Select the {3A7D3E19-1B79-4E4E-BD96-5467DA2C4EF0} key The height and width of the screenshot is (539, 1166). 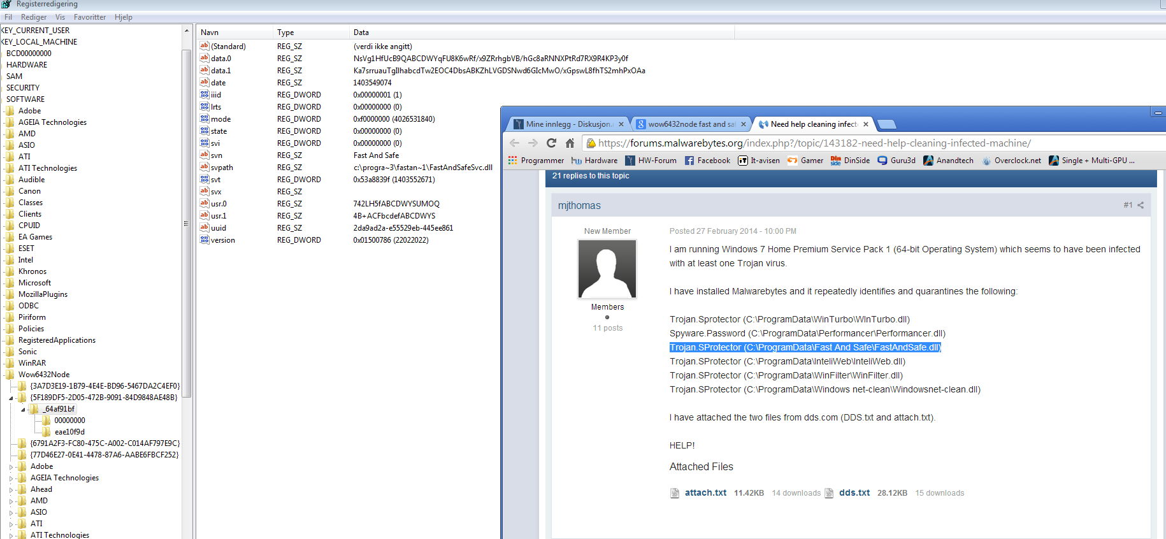pos(105,386)
